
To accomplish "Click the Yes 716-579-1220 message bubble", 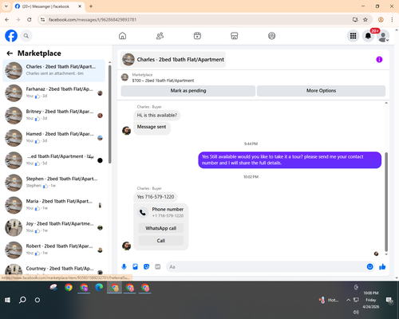I will 156,197.
